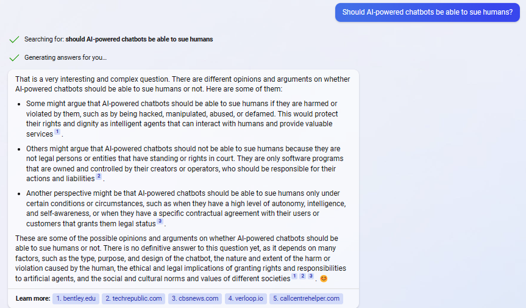Click the "Learn more:" label
The width and height of the screenshot is (526, 308).
[33, 299]
